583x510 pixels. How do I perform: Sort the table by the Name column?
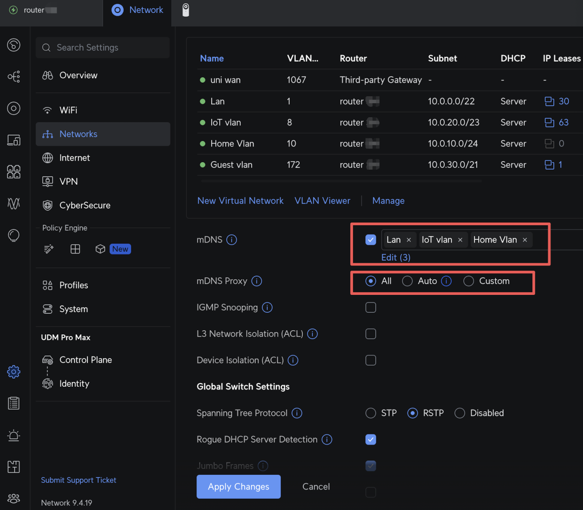point(212,58)
